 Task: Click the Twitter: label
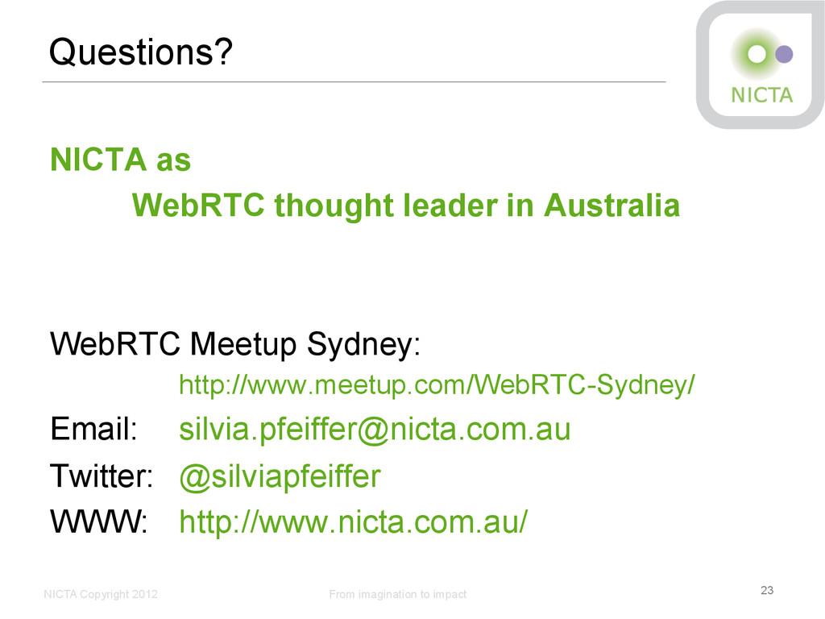pyautogui.click(x=102, y=476)
